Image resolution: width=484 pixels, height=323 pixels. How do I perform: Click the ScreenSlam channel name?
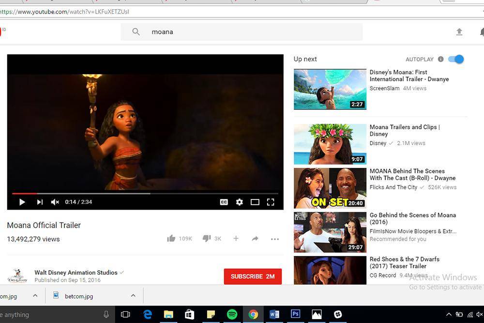pyautogui.click(x=385, y=88)
